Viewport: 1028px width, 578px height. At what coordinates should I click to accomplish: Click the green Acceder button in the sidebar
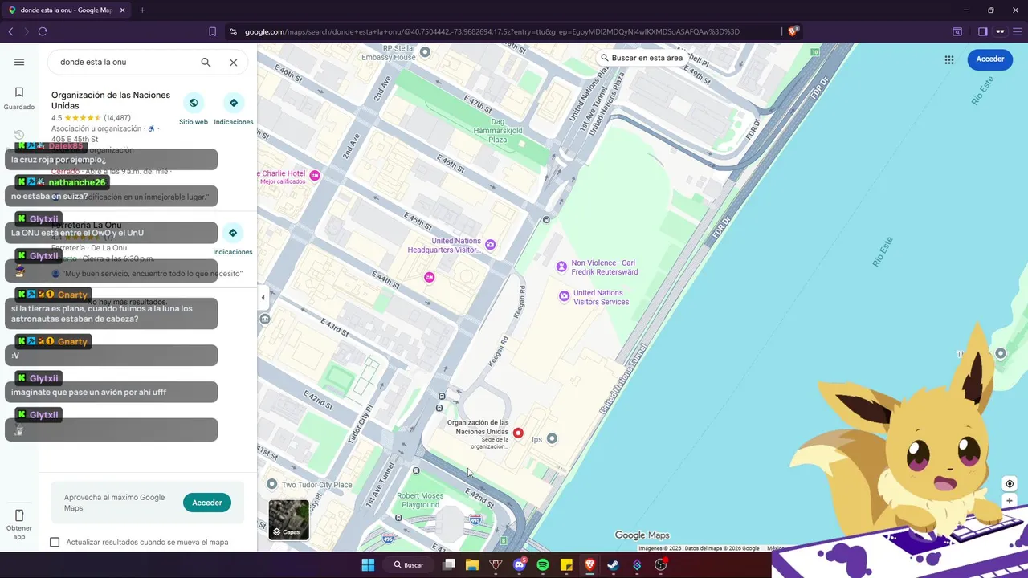[206, 503]
